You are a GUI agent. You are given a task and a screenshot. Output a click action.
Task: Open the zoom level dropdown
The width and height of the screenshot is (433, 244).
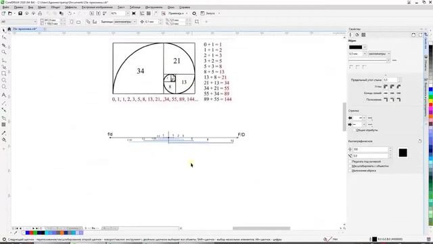pos(127,14)
